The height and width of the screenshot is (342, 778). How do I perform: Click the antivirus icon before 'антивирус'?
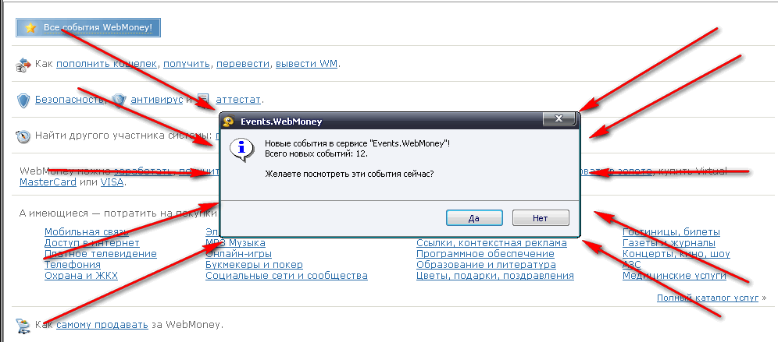click(119, 100)
